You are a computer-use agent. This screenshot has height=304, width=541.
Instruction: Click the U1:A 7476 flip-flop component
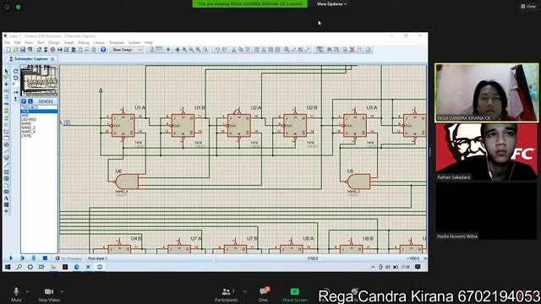(123, 126)
